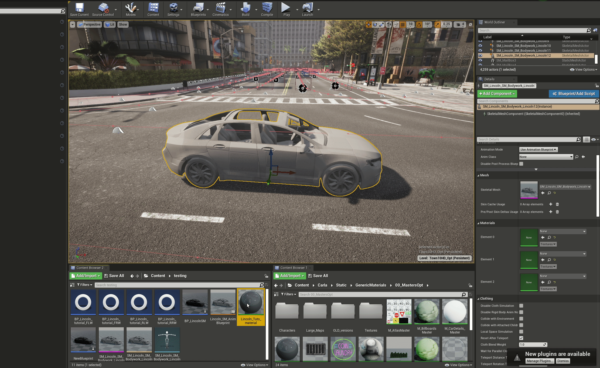Open the Lit view mode menu
Screen dimensions: 600x368
[x=110, y=25]
